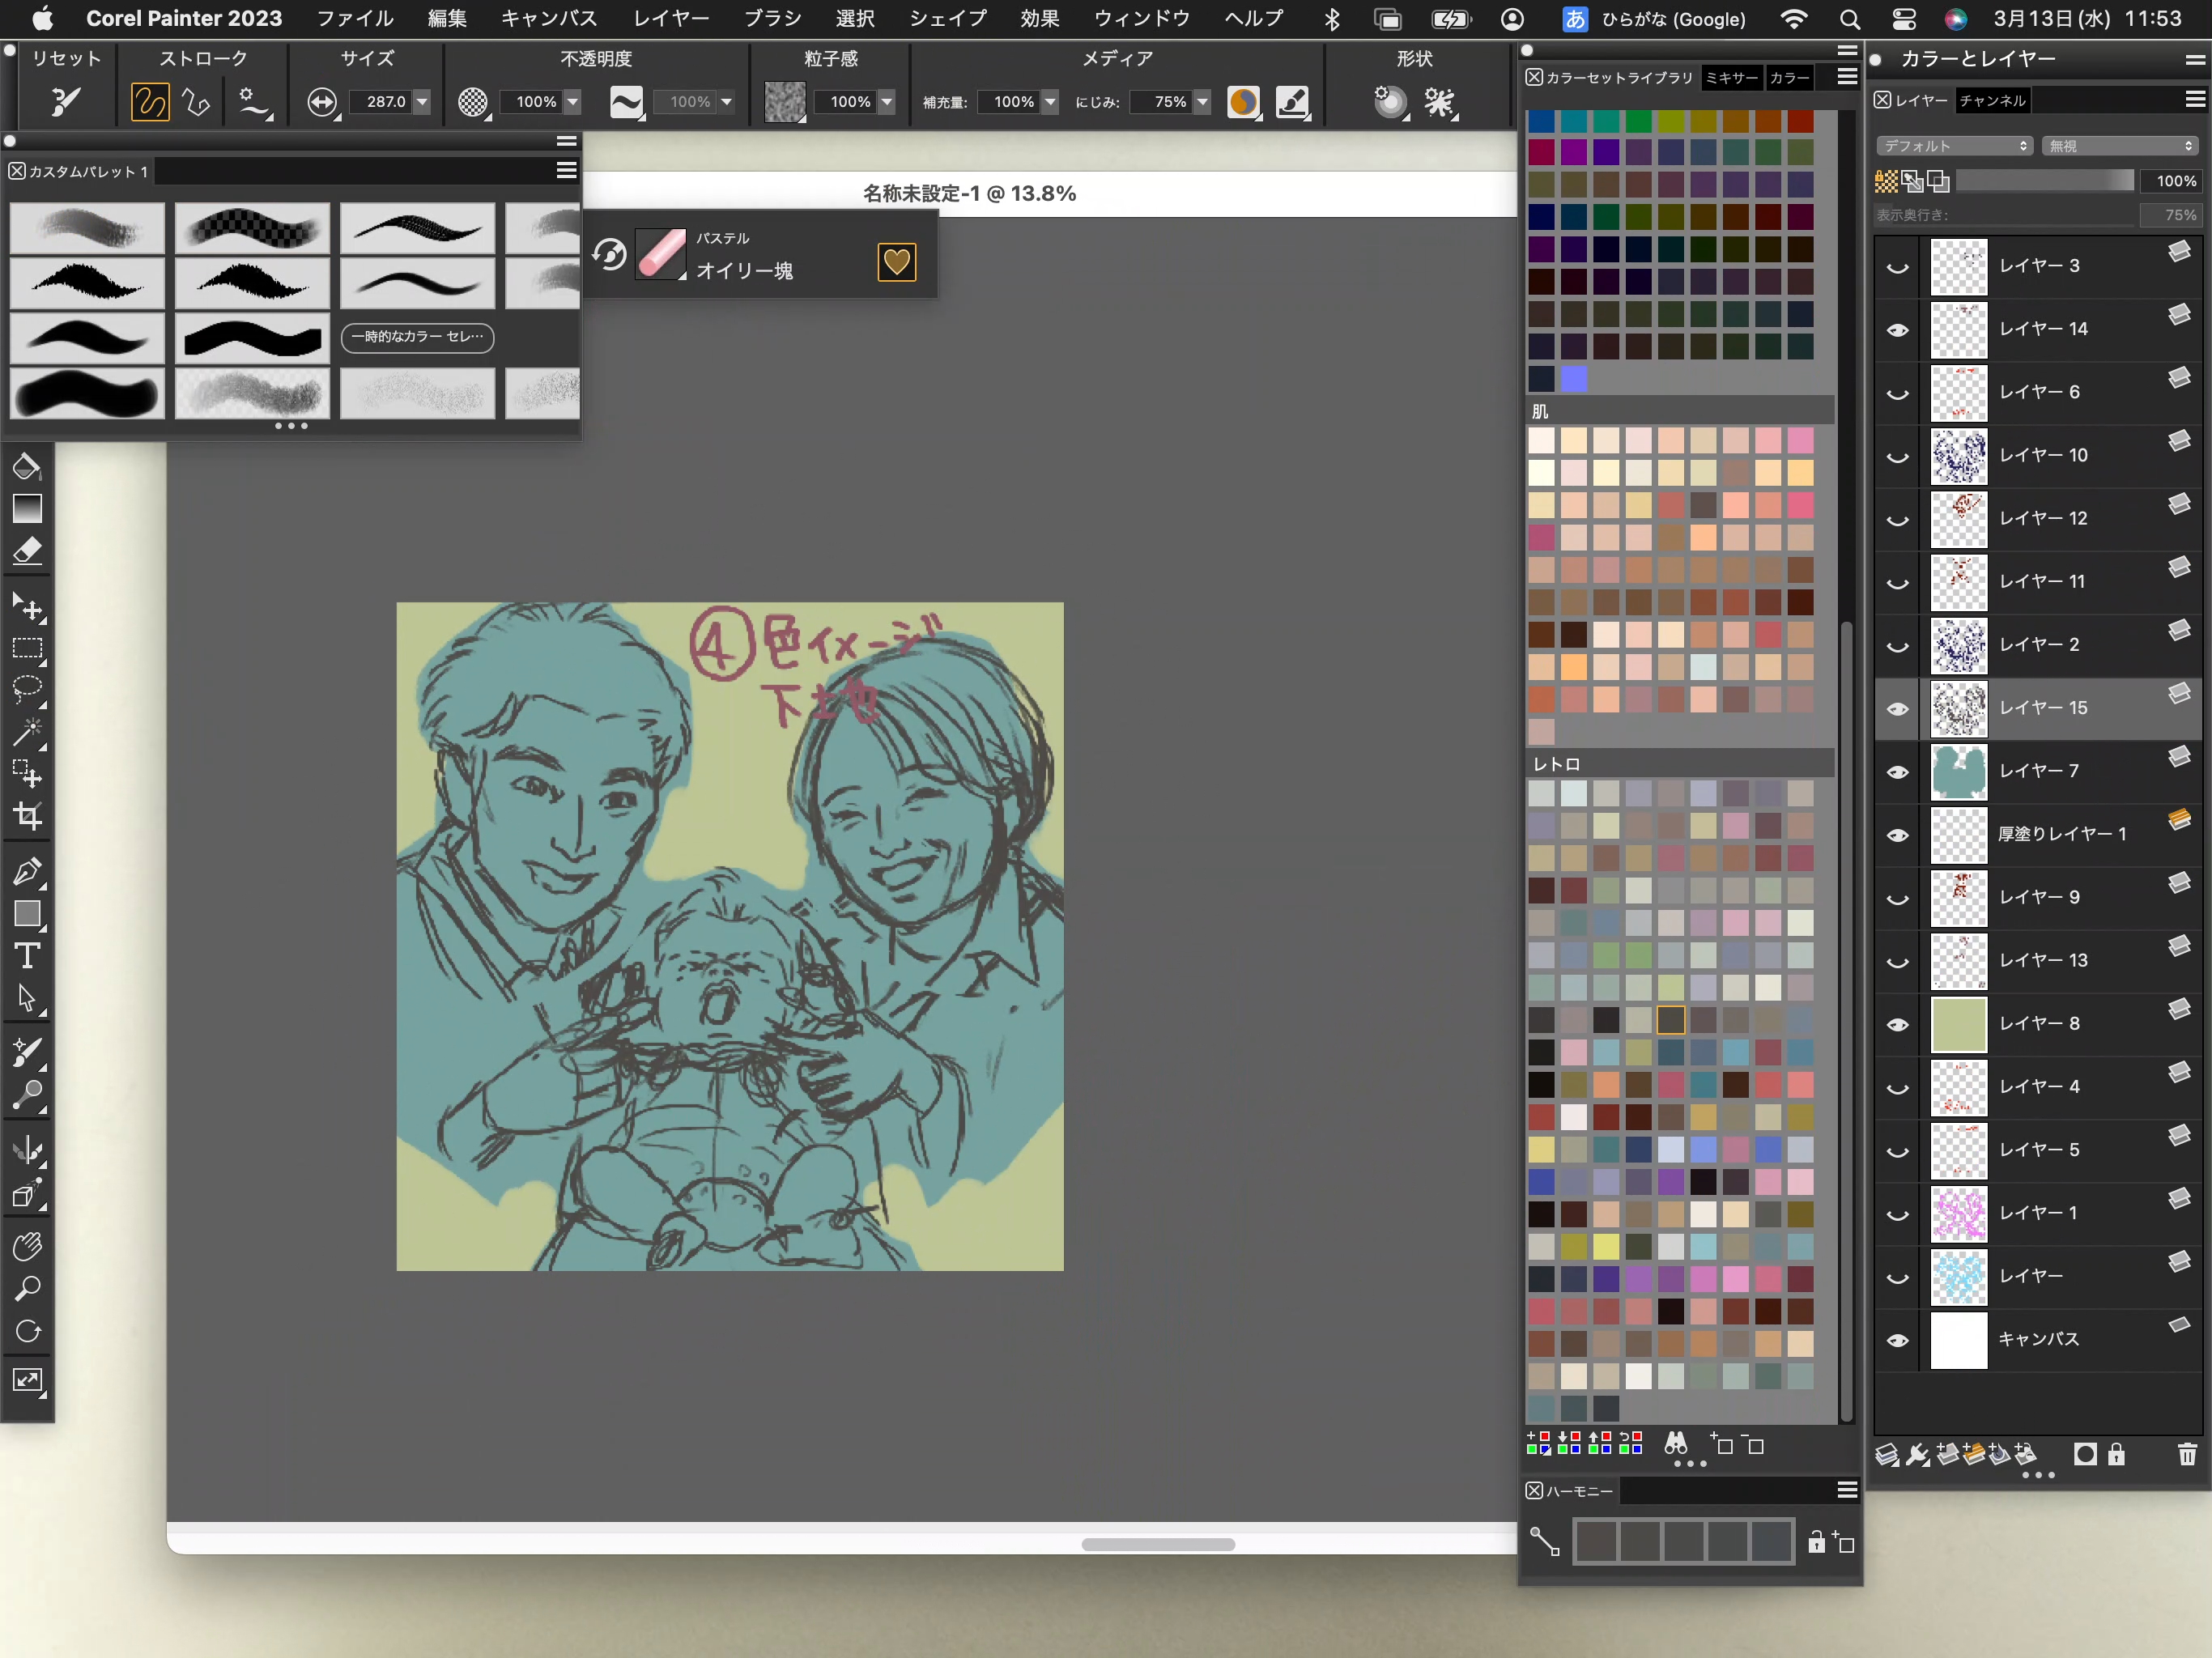The width and height of the screenshot is (2212, 1658).
Task: Select the Magic Wand tool
Action: click(27, 732)
